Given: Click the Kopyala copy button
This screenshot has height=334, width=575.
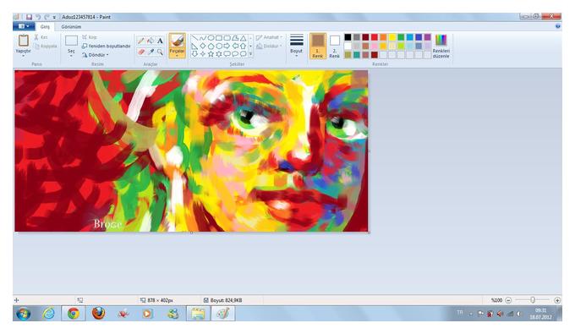Looking at the screenshot, I should click(46, 47).
